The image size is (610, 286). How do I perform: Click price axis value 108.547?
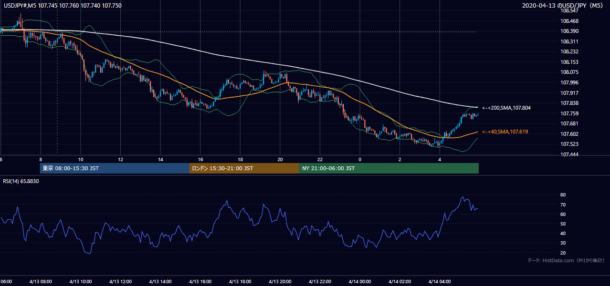(x=569, y=10)
